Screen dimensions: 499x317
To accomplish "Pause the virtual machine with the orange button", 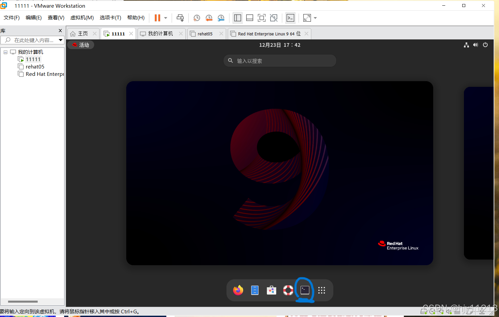I will point(157,18).
